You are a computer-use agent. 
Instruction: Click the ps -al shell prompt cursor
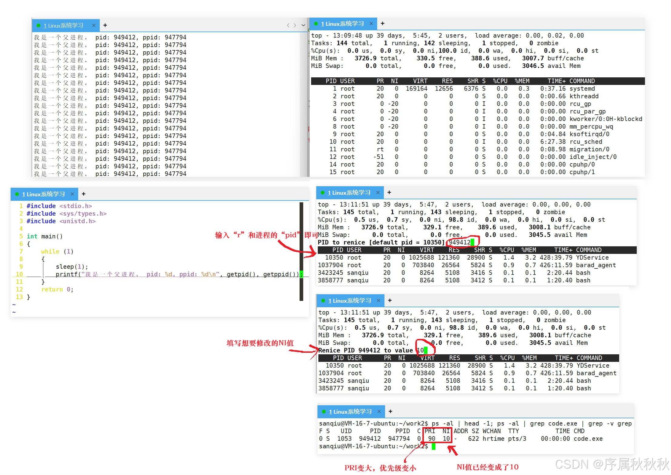[433, 446]
